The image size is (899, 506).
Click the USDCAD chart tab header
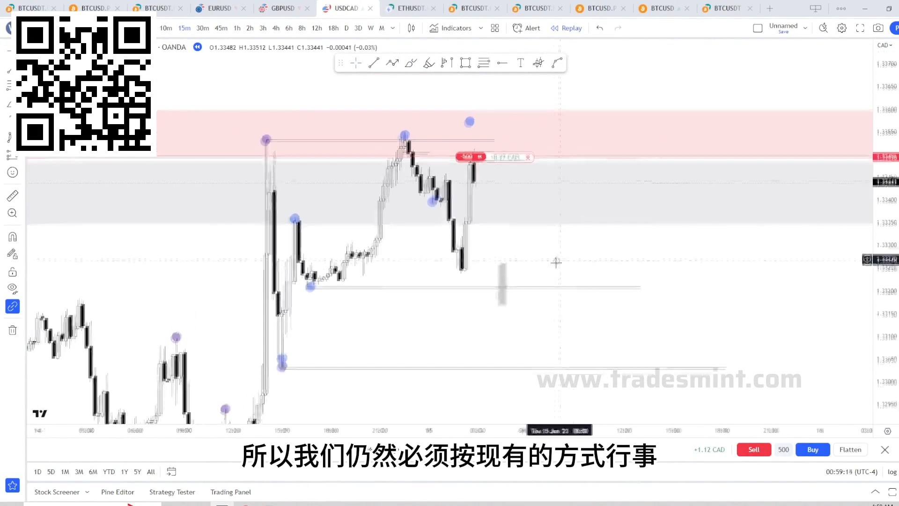pos(343,8)
